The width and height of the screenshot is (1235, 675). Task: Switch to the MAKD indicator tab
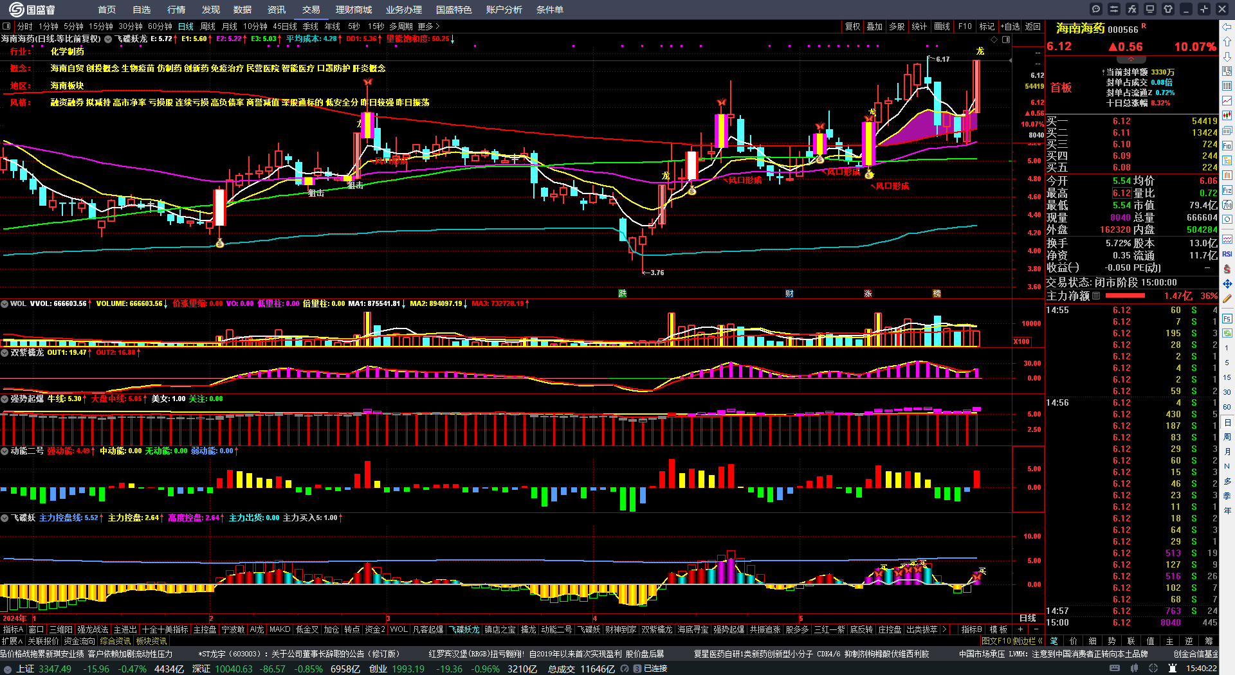click(x=280, y=629)
